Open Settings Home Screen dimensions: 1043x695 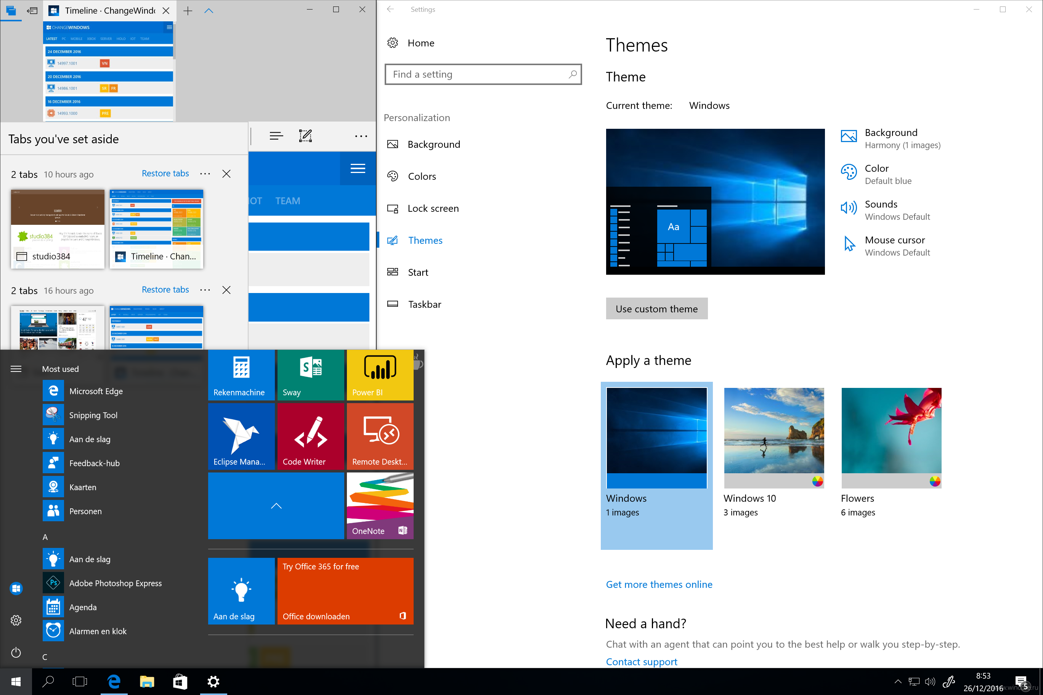411,43
